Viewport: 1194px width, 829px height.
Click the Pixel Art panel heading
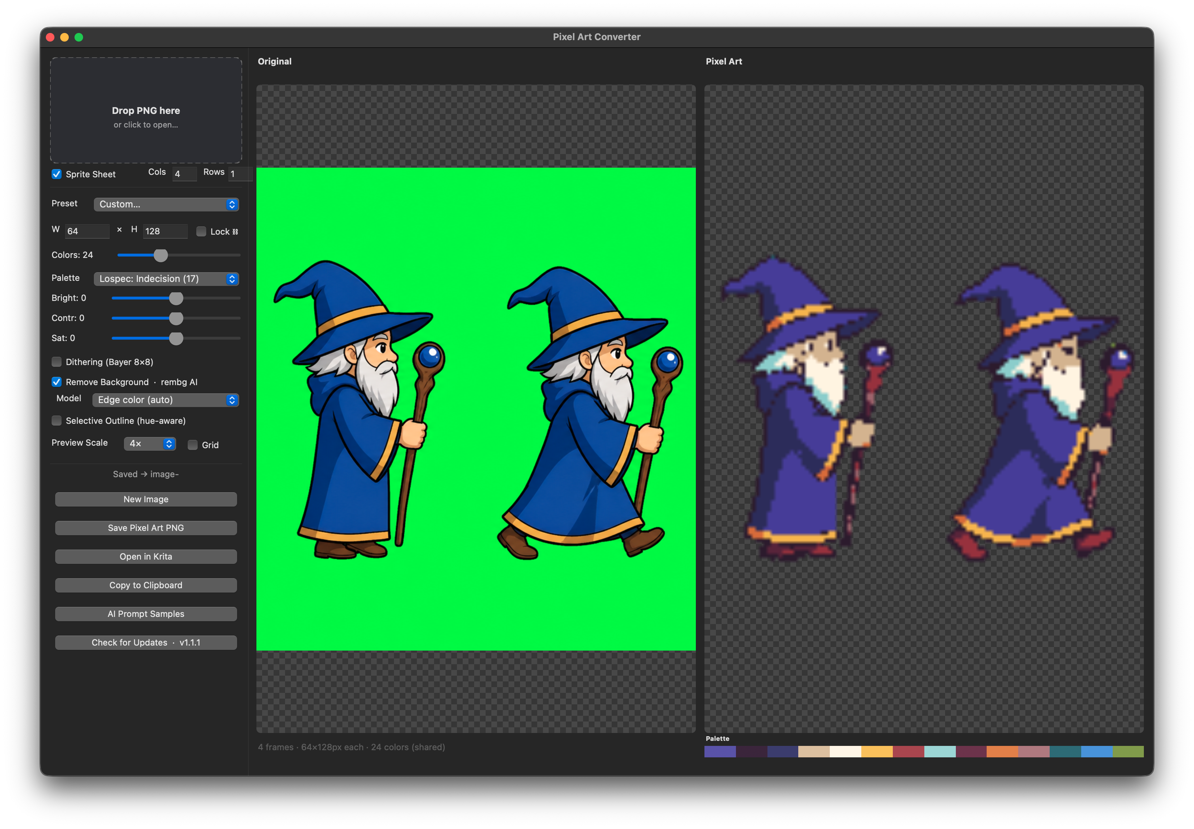(724, 61)
